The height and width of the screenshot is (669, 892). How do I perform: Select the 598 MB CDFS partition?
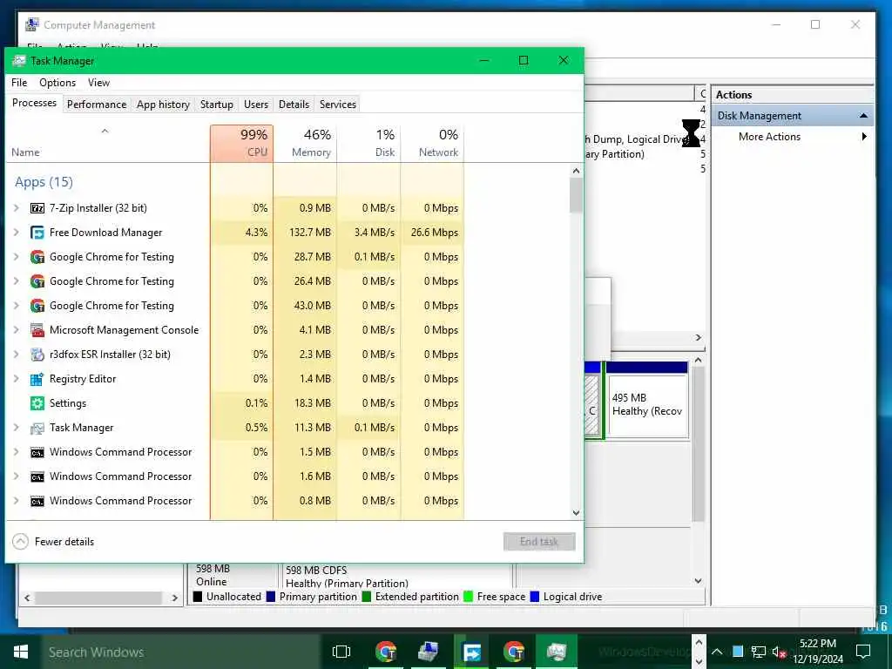(396, 576)
